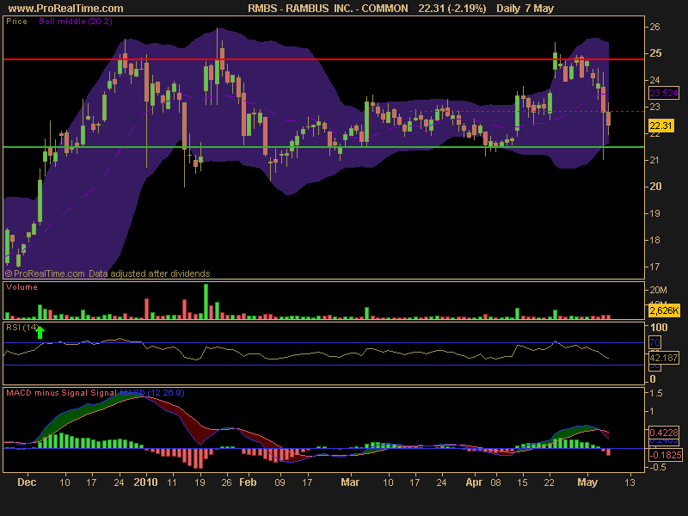Click the 17 price axis label
This screenshot has height=516, width=688.
pyautogui.click(x=654, y=267)
